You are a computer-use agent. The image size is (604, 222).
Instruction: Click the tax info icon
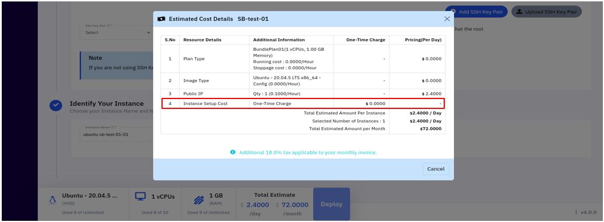(x=233, y=152)
